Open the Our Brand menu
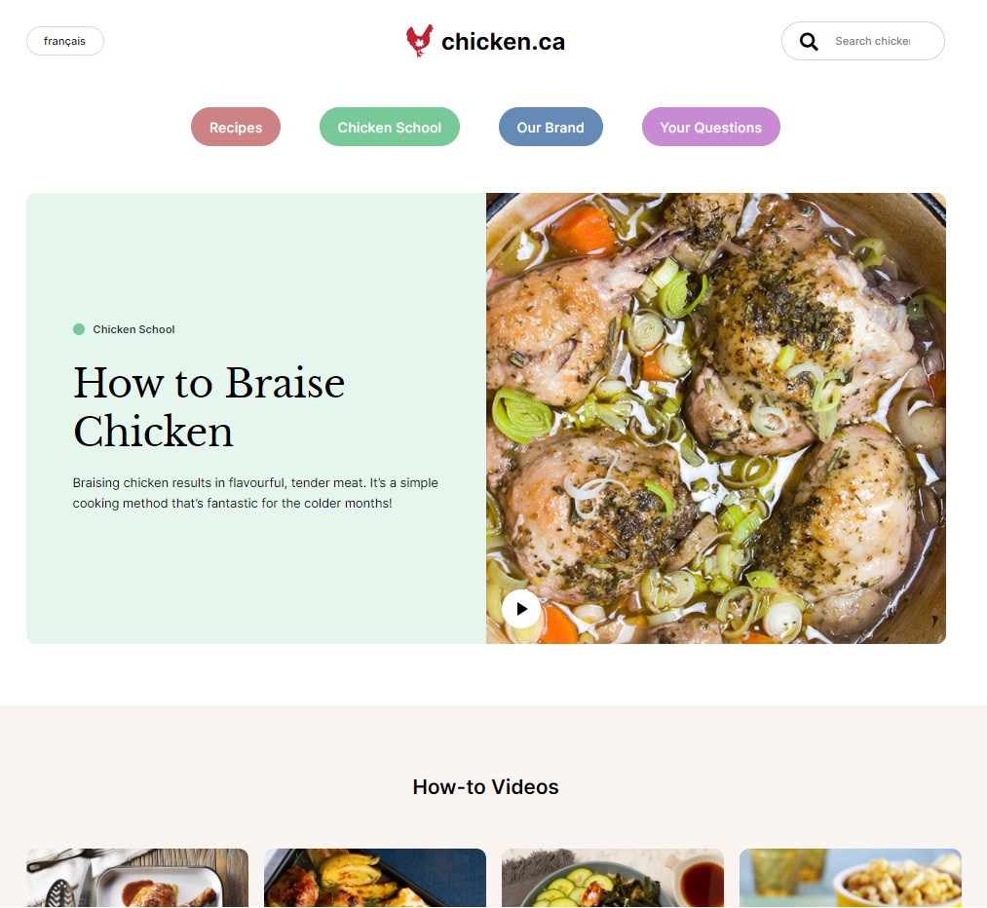Image resolution: width=987 pixels, height=908 pixels. 550,127
